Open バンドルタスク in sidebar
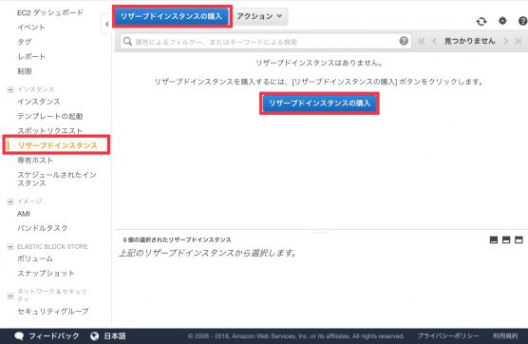This screenshot has width=528, height=344. pos(43,228)
